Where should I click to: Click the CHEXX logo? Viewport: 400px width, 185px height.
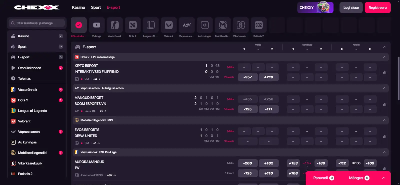tap(37, 8)
